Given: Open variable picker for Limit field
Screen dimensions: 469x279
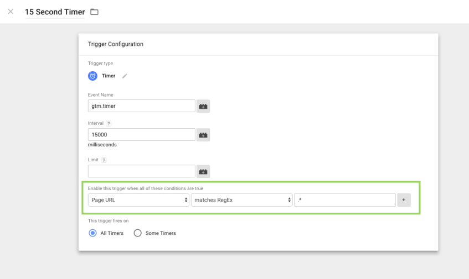Looking at the screenshot, I should coord(203,171).
